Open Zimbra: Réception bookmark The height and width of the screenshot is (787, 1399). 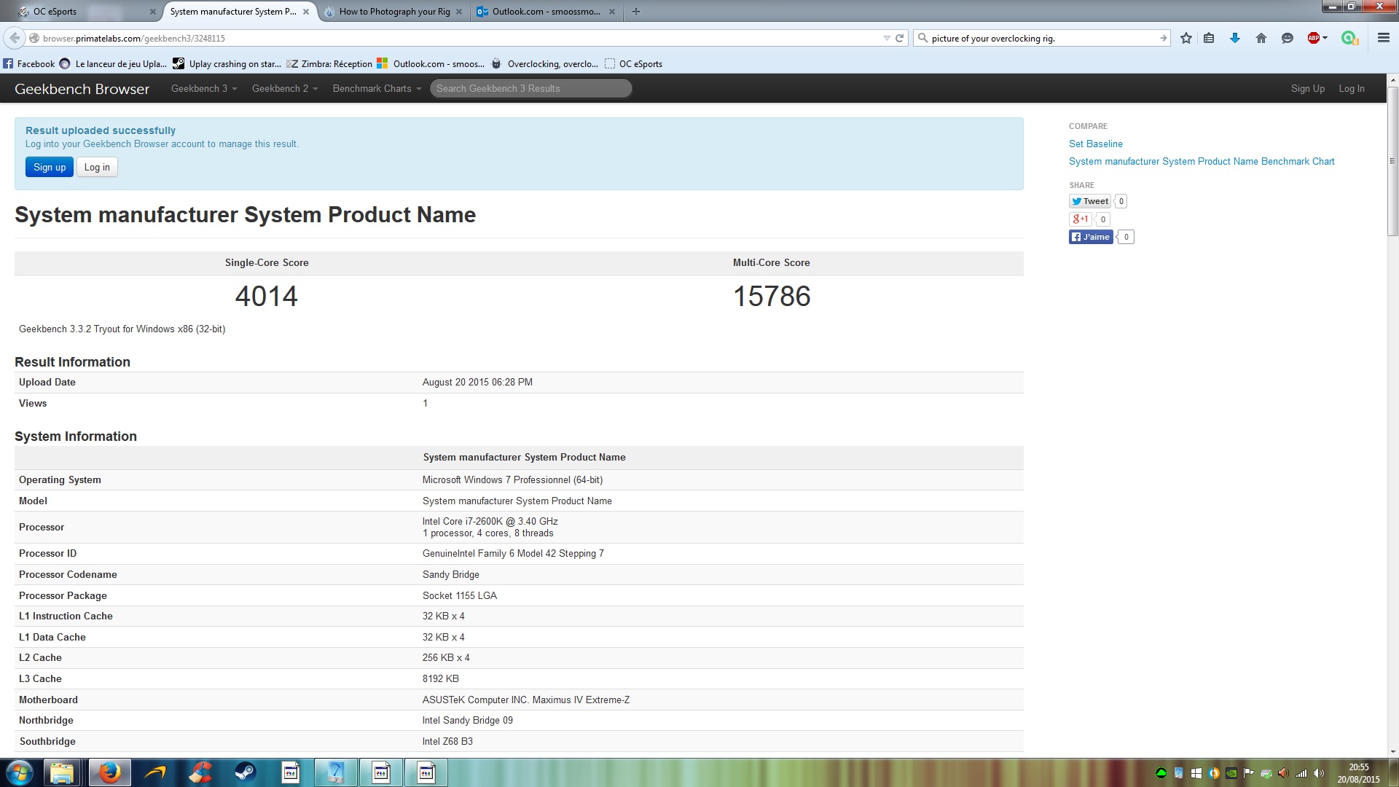coord(329,64)
